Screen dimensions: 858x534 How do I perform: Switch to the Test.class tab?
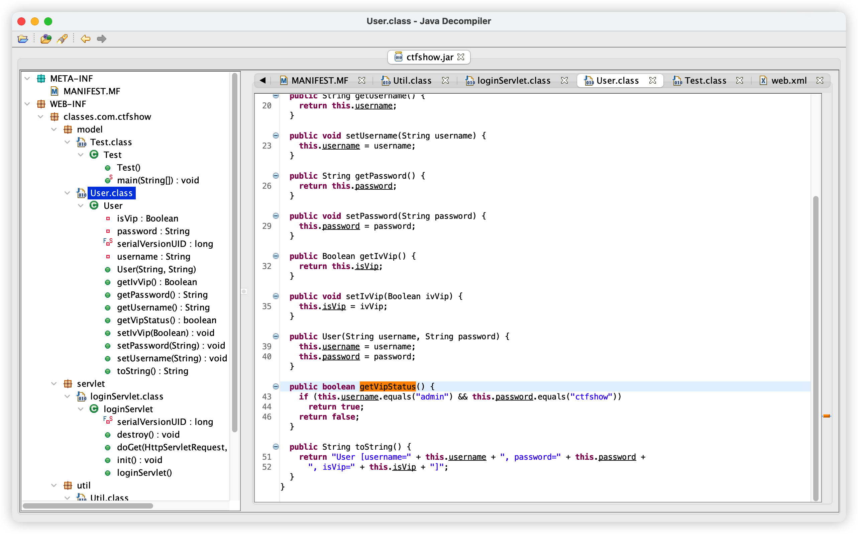click(x=700, y=81)
